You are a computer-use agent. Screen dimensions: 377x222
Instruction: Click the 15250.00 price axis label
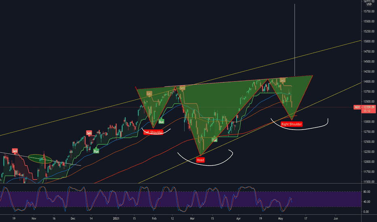[x=369, y=31]
